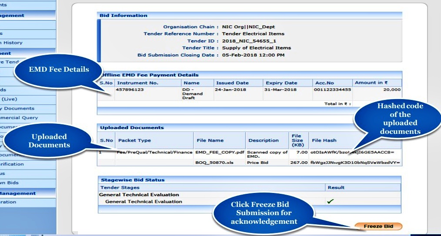The image size is (441, 236).
Task: Click the indented 'General Technical Evaluation' stage row
Action: point(144,201)
